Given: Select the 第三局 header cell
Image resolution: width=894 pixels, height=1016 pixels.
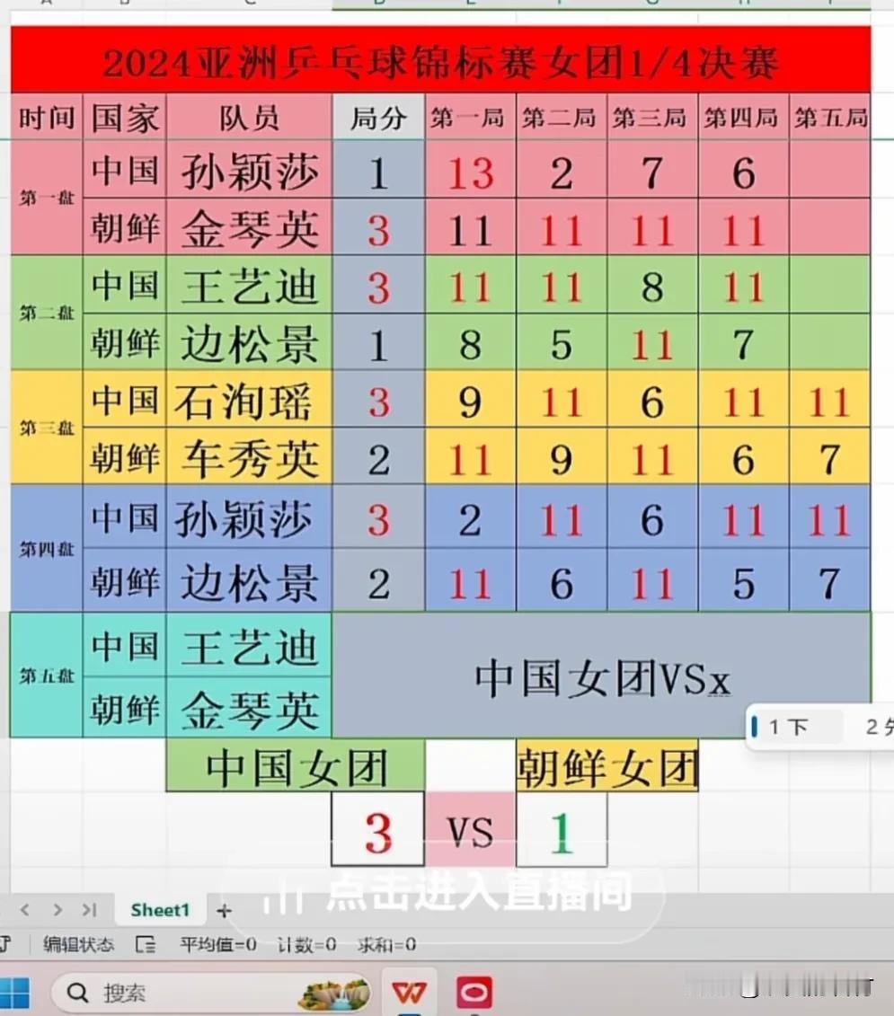Looking at the screenshot, I should tap(652, 118).
